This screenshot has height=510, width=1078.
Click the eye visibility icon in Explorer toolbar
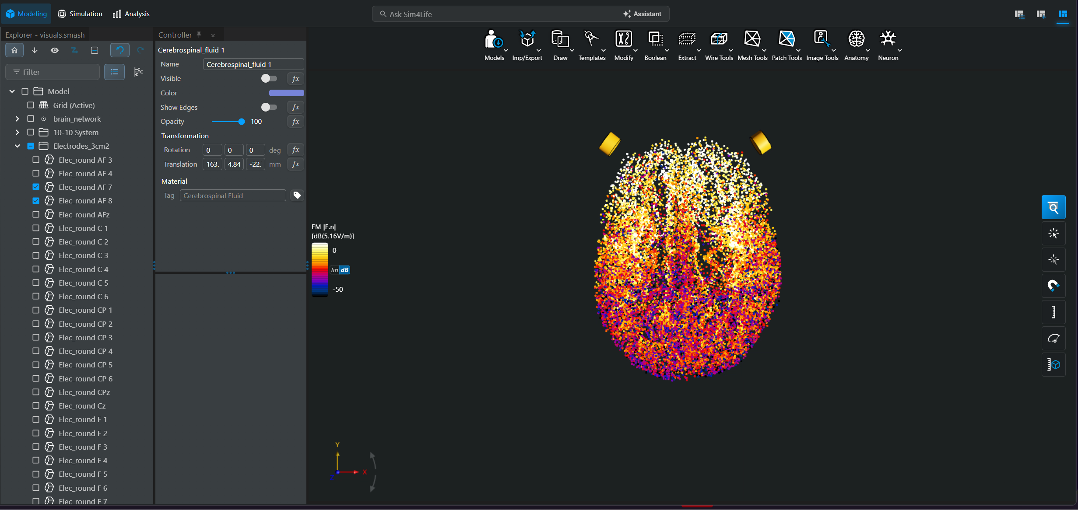[54, 50]
